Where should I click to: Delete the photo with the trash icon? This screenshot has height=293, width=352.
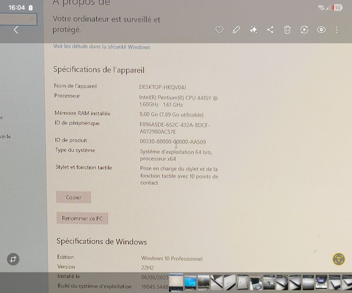point(287,30)
